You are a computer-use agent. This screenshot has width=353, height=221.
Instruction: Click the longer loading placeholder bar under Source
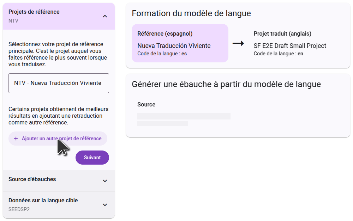(184, 116)
